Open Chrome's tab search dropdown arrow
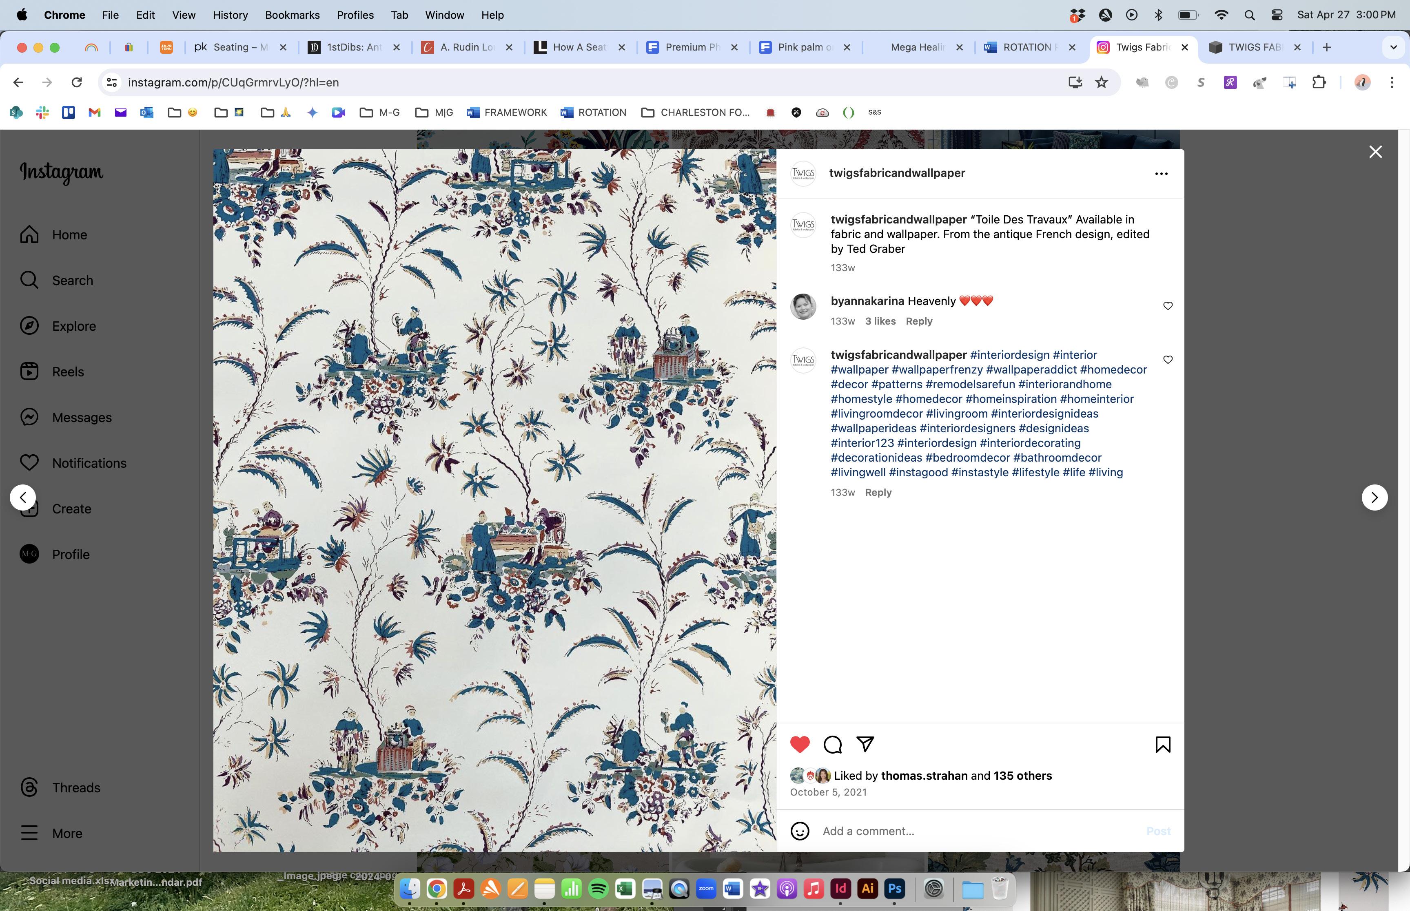 pos(1393,47)
